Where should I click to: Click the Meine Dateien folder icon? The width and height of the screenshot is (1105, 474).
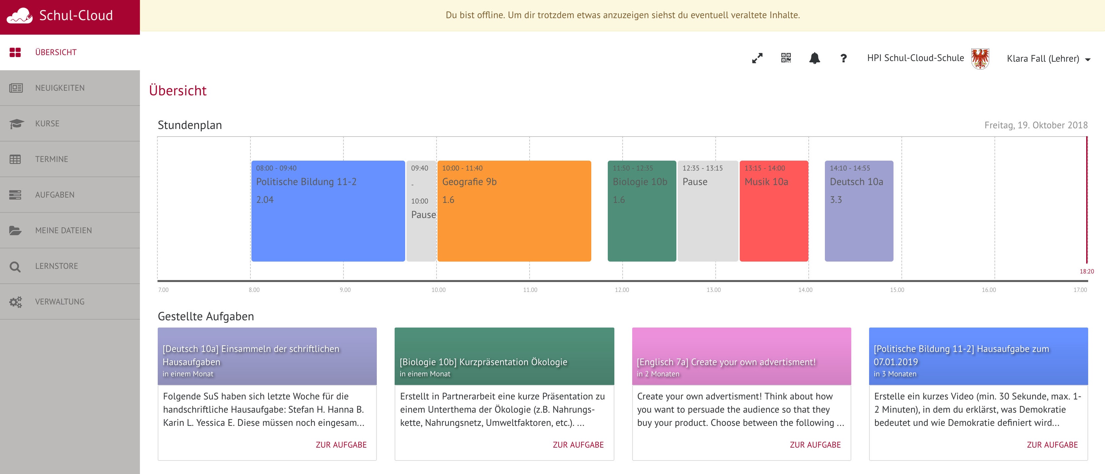pos(16,230)
